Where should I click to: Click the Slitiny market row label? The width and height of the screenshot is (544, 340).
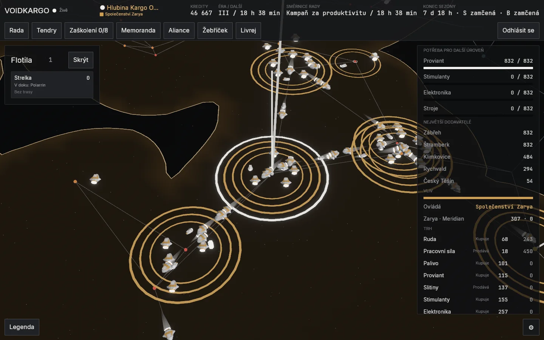tap(431, 287)
